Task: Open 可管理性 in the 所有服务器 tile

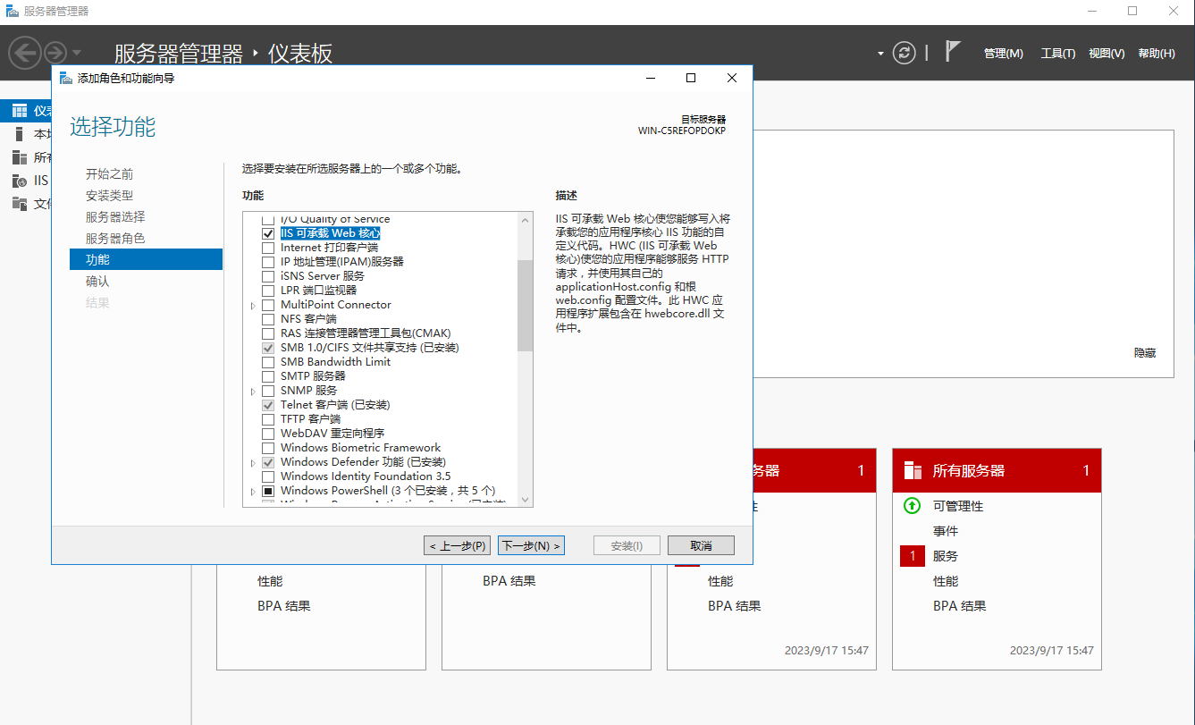Action: pyautogui.click(x=958, y=506)
